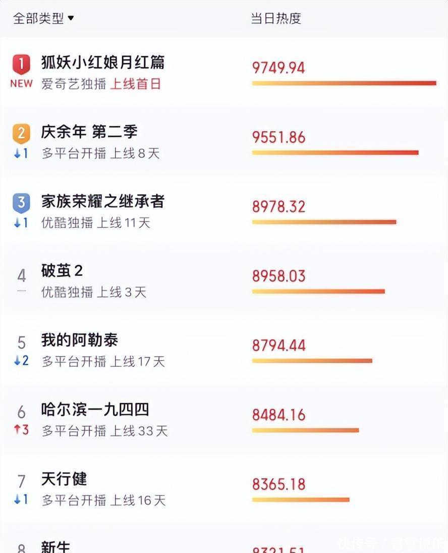Open the partially visible 新生 entry
448x553 pixels.
tap(55, 546)
